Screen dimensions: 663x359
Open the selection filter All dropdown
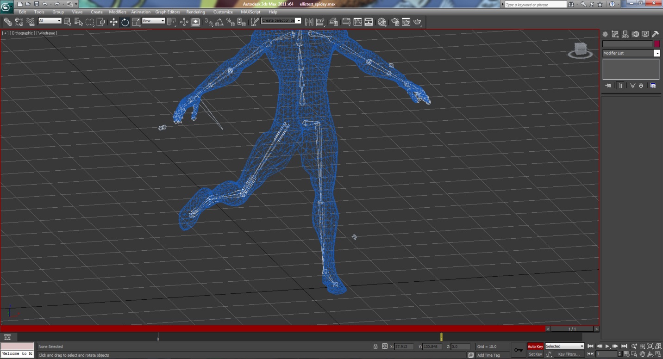point(50,21)
